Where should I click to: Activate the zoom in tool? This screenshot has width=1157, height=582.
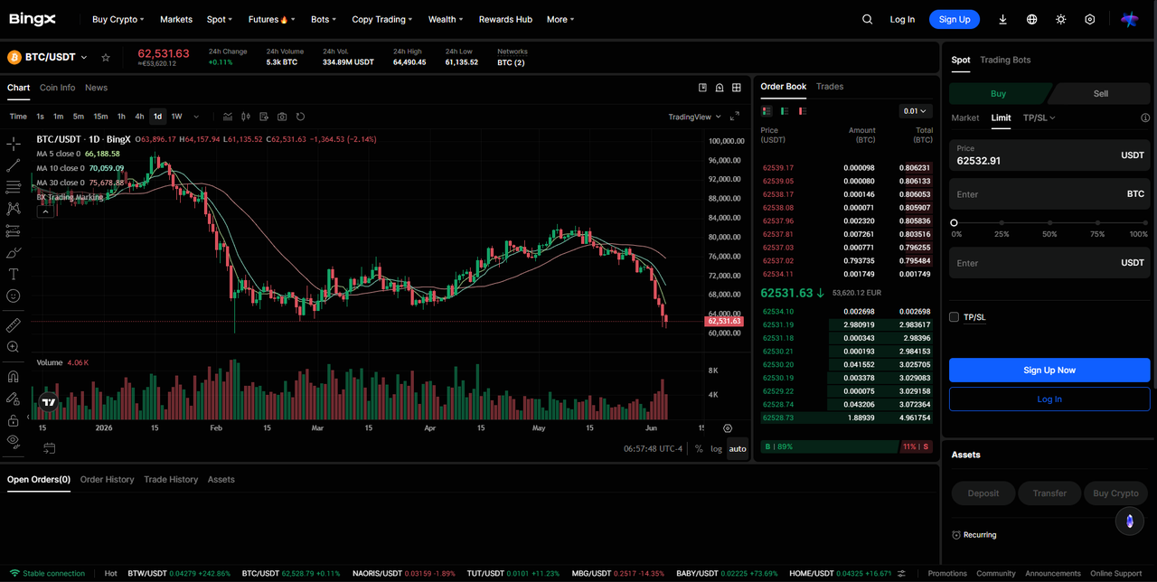point(14,347)
